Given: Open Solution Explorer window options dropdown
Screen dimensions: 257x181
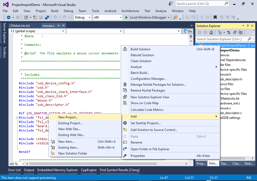Looking at the screenshot, I should 243,26.
